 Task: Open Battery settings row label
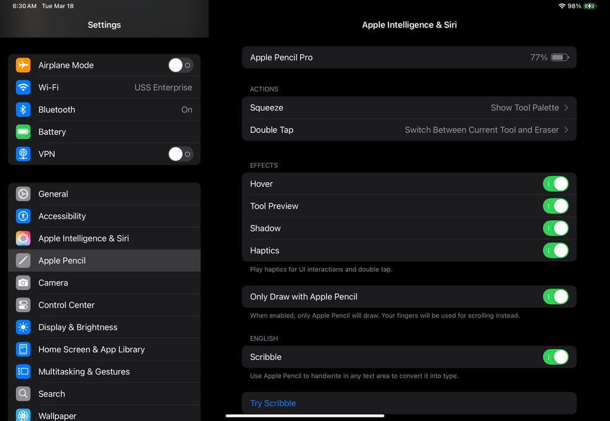pos(52,132)
